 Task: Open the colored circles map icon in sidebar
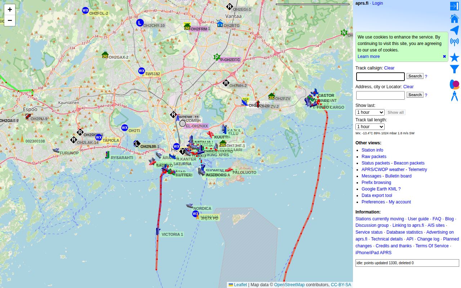(454, 84)
